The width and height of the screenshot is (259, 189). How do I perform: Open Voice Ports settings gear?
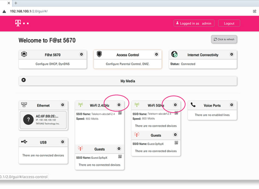coord(231,105)
